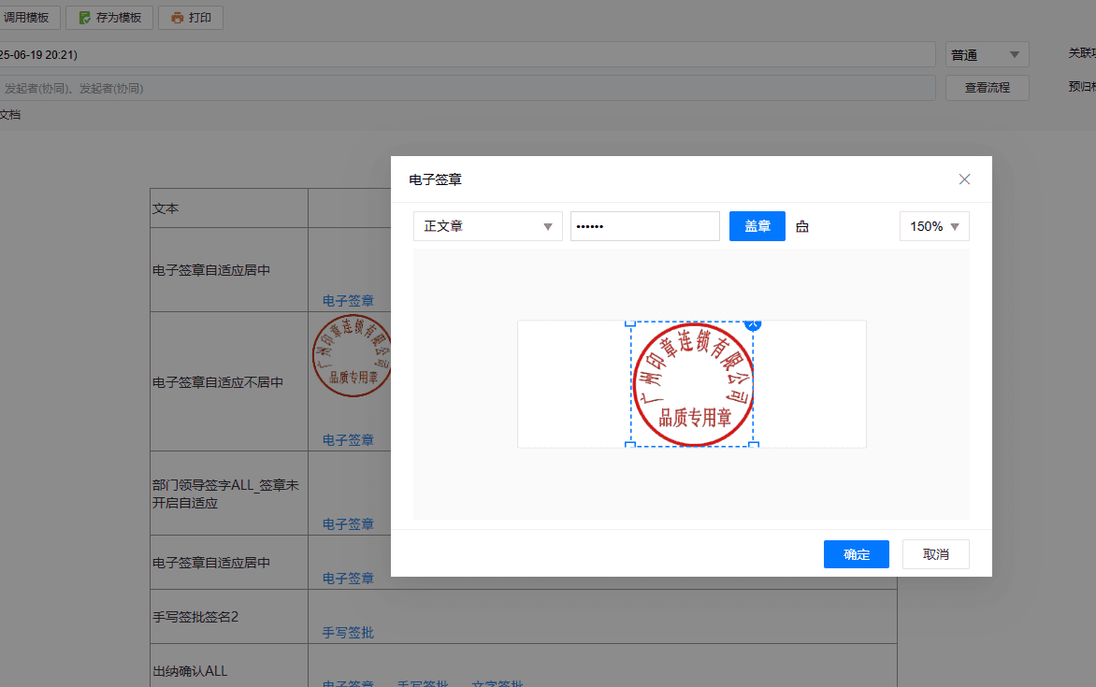Confirm with the 确定 button
Screen dimensions: 1096x687
pyautogui.click(x=857, y=554)
